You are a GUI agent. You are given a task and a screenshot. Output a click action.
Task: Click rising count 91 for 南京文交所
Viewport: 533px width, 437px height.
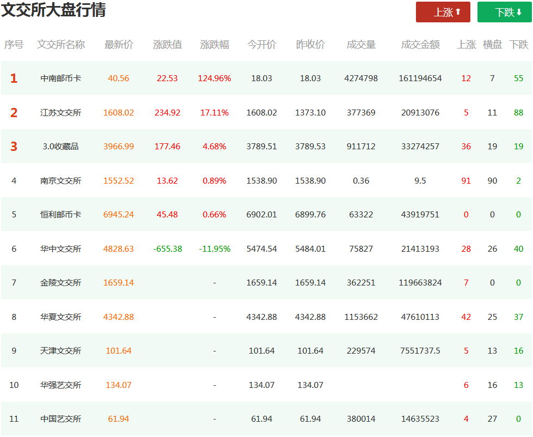click(x=466, y=180)
